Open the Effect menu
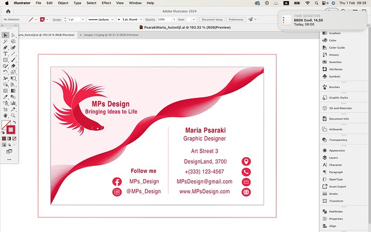The height and width of the screenshot is (232, 371). [x=106, y=3]
